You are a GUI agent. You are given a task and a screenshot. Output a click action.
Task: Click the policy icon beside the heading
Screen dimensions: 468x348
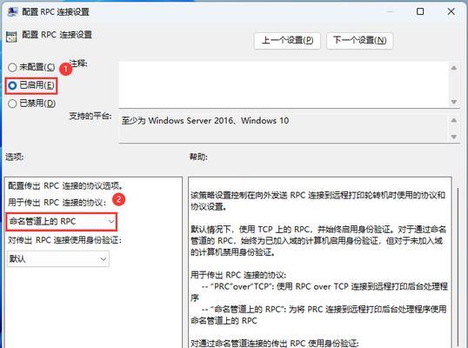(11, 37)
